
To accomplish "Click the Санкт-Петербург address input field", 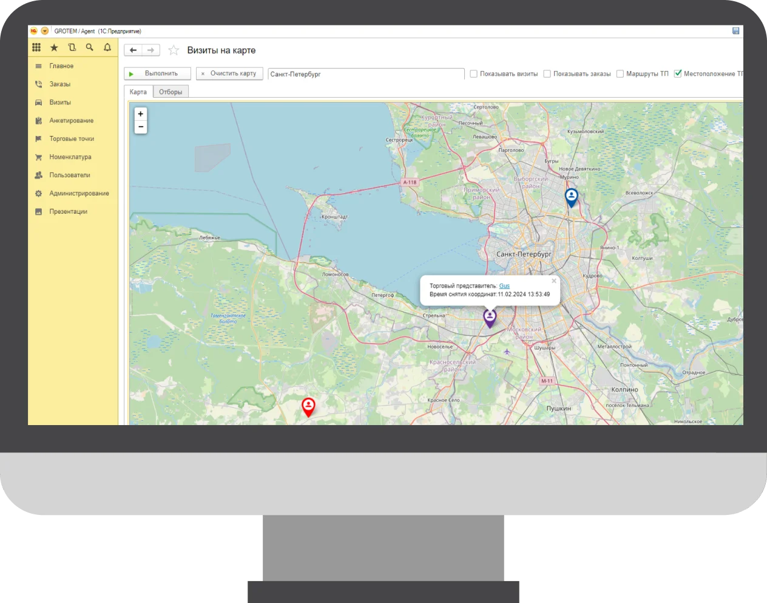I will 365,74.
